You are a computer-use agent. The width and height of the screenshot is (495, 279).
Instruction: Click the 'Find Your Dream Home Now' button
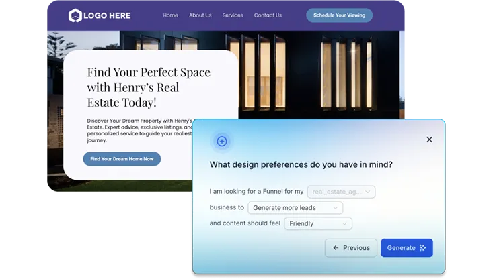[x=122, y=159]
